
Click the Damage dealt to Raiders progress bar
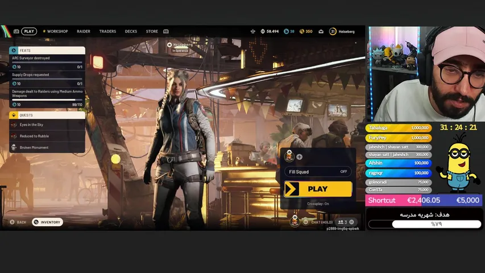click(47, 100)
